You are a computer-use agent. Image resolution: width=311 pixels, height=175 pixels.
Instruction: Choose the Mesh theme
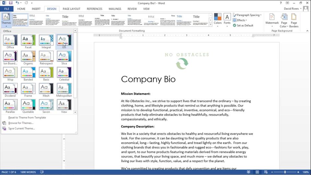click(x=46, y=90)
